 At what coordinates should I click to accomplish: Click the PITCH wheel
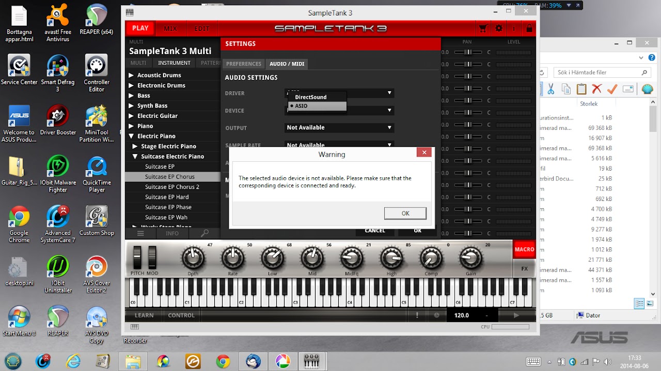coord(137,257)
